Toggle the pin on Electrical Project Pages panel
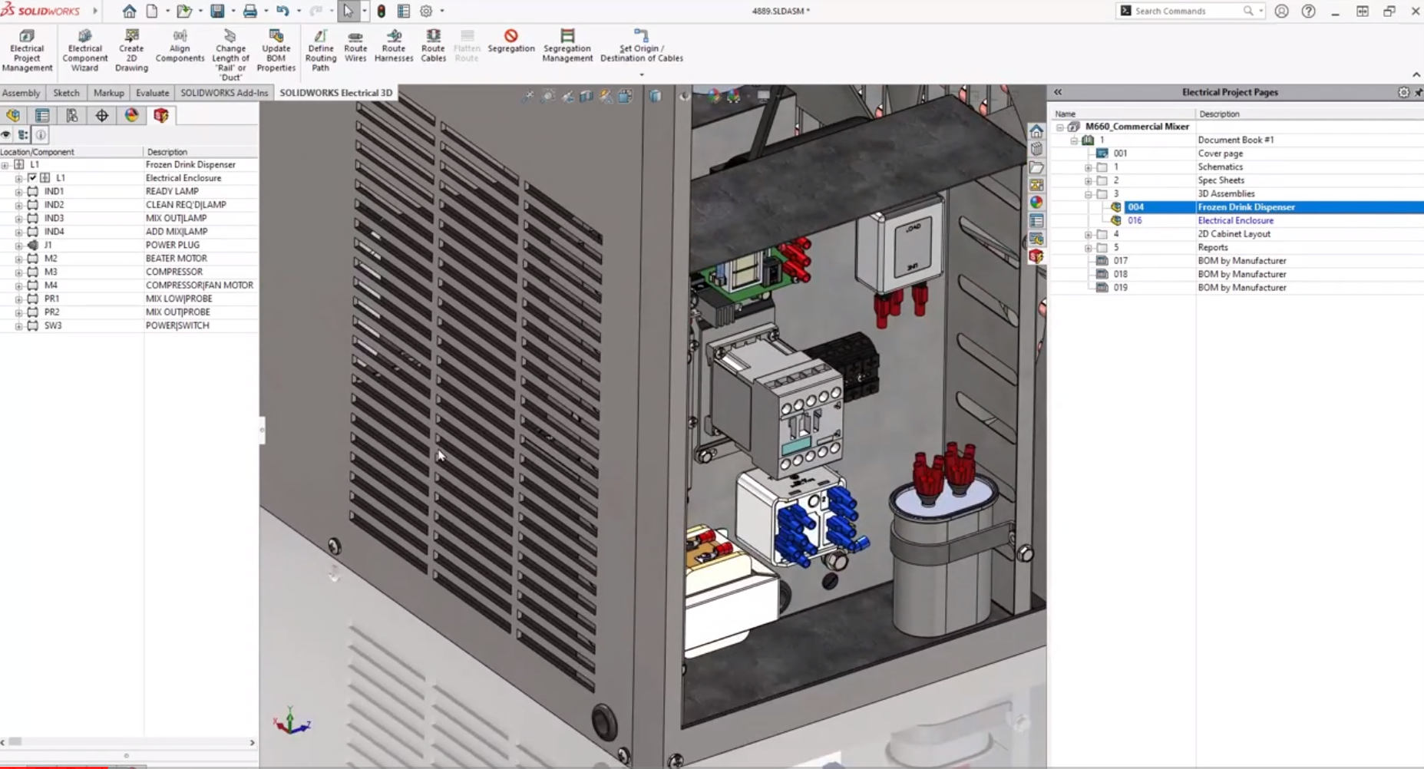1424x769 pixels. click(x=1418, y=92)
